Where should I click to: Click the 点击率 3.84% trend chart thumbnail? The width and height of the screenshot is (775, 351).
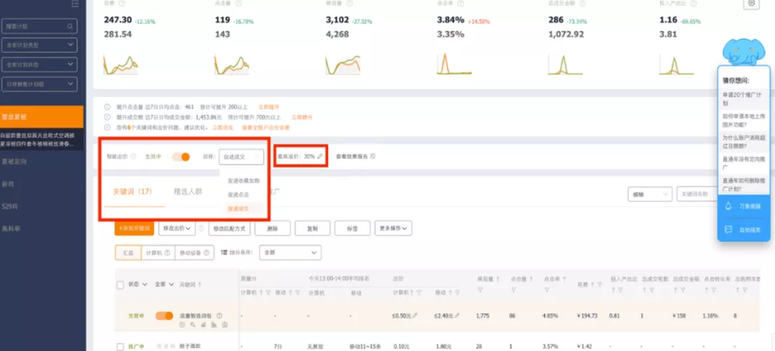[454, 63]
